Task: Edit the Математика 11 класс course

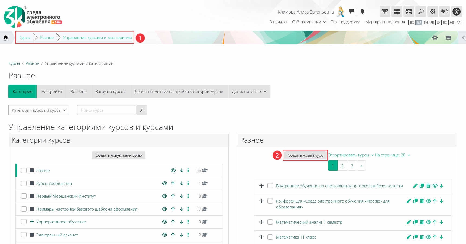Action: [x=409, y=237]
